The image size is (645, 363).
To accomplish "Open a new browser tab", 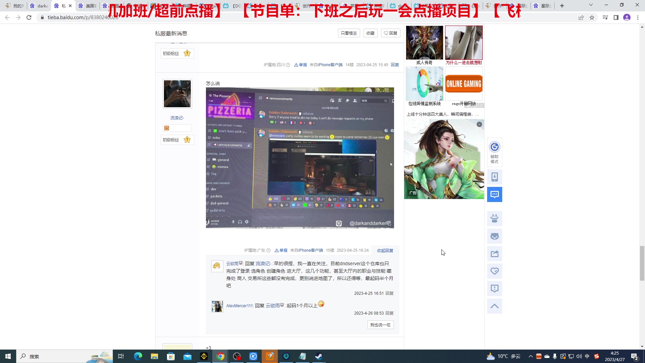I will click(562, 6).
